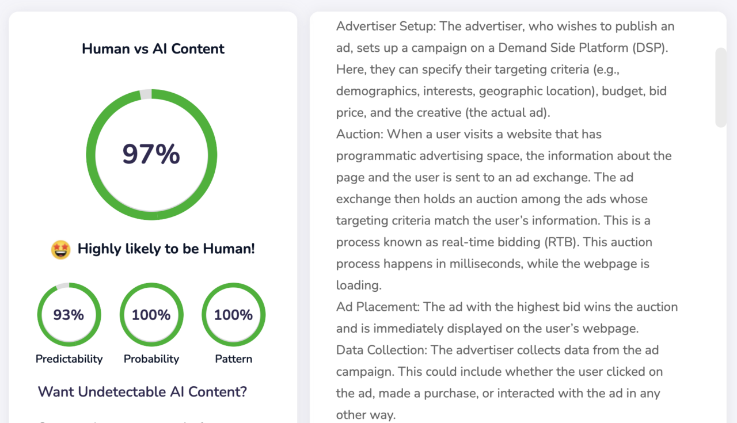
Task: Click the "Auction:" paragraph label
Action: click(x=359, y=135)
